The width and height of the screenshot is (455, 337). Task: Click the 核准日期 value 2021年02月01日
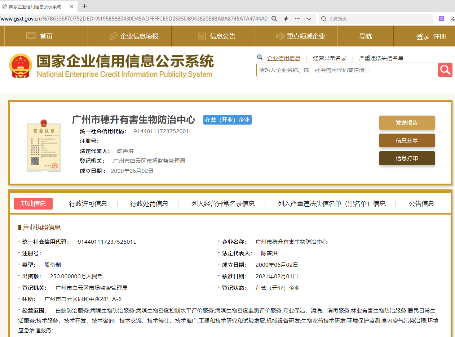tap(277, 277)
